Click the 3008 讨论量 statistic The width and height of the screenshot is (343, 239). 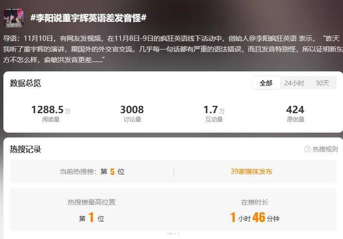pyautogui.click(x=132, y=113)
